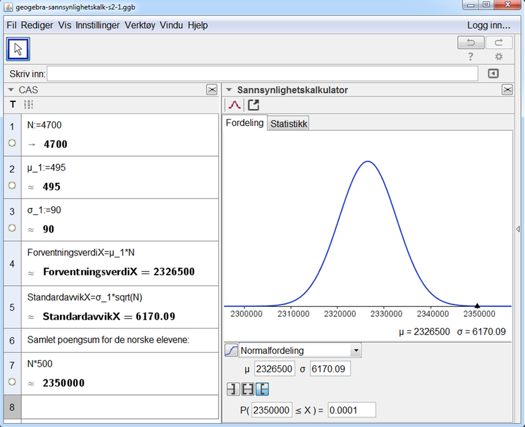Click the normal curve overlay icon
Screen dimensions: 525x427
(x=235, y=105)
